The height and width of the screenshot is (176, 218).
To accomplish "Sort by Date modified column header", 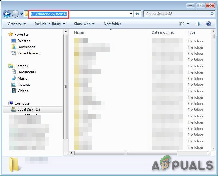I will click(163, 32).
